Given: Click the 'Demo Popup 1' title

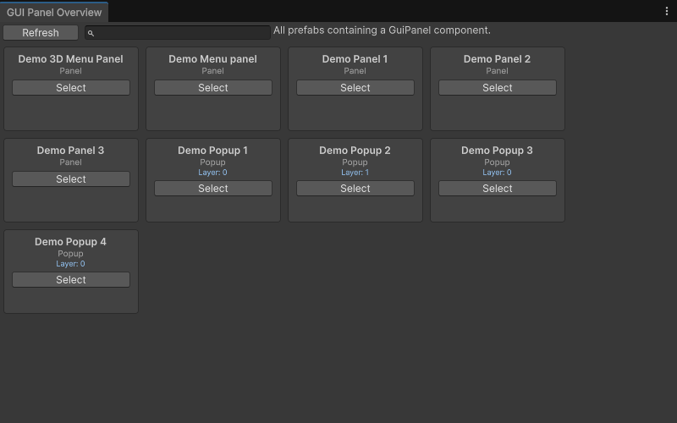Looking at the screenshot, I should [213, 151].
